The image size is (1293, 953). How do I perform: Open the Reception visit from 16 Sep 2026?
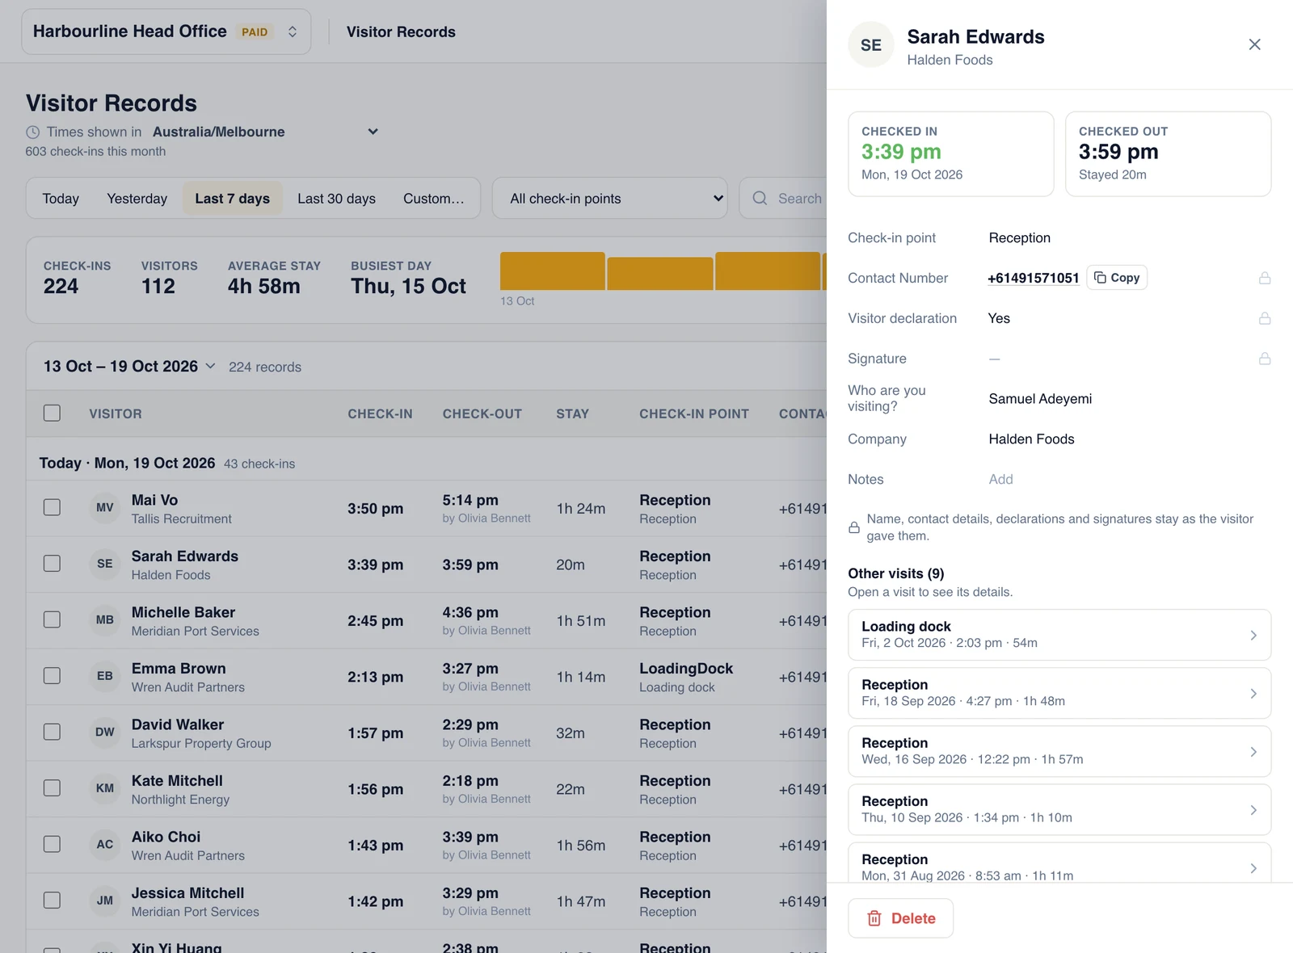pos(1059,751)
